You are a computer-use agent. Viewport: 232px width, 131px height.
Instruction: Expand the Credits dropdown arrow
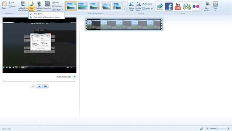tap(62, 10)
